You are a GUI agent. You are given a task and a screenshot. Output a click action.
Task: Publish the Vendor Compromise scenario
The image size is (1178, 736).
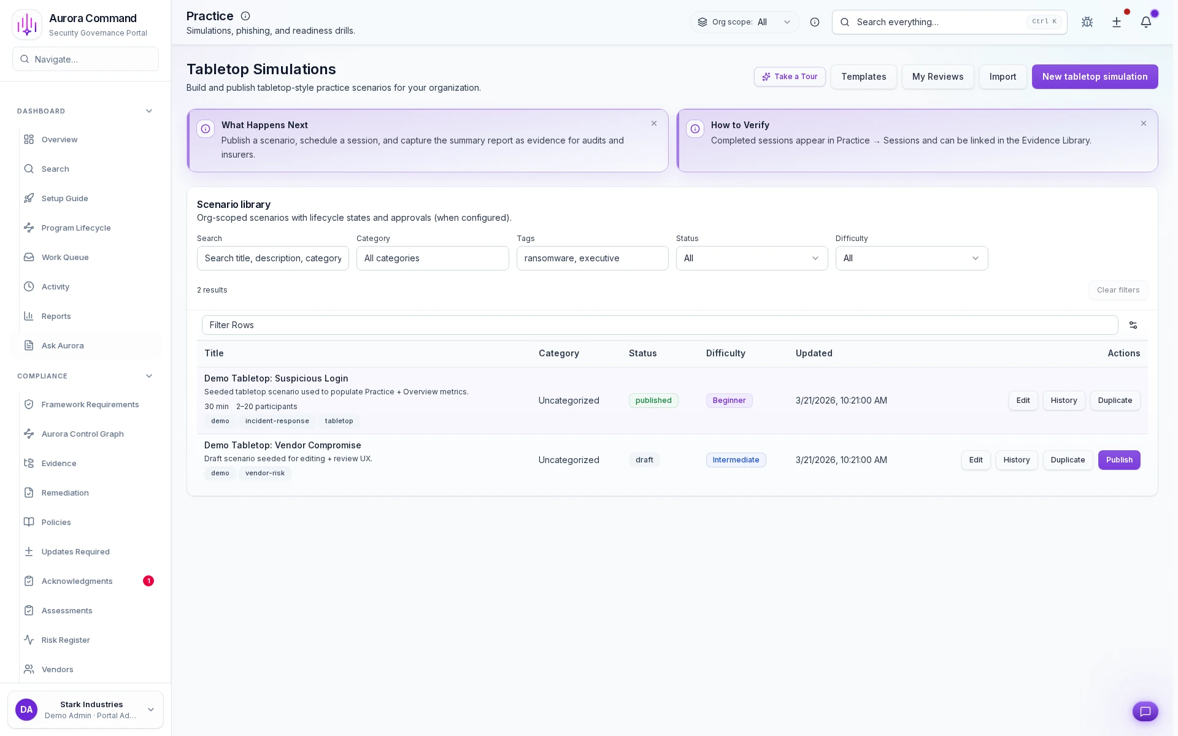(1118, 460)
